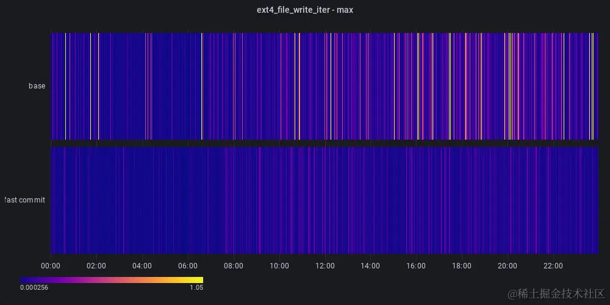Image resolution: width=610 pixels, height=305 pixels.
Task: Click the 22:00 time axis label
Action: [x=553, y=266]
